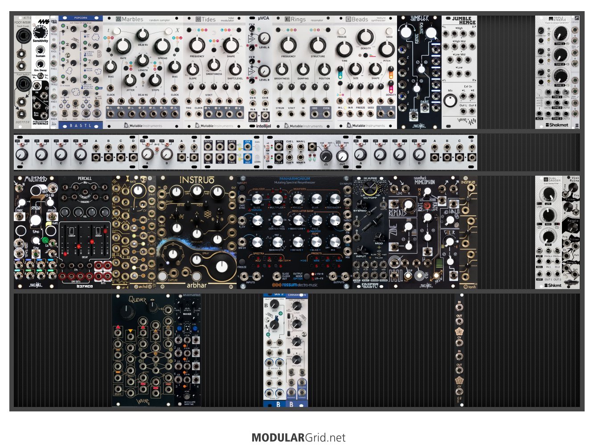
Task: Click the Beads FREEZE gate input jack
Action: click(360, 114)
